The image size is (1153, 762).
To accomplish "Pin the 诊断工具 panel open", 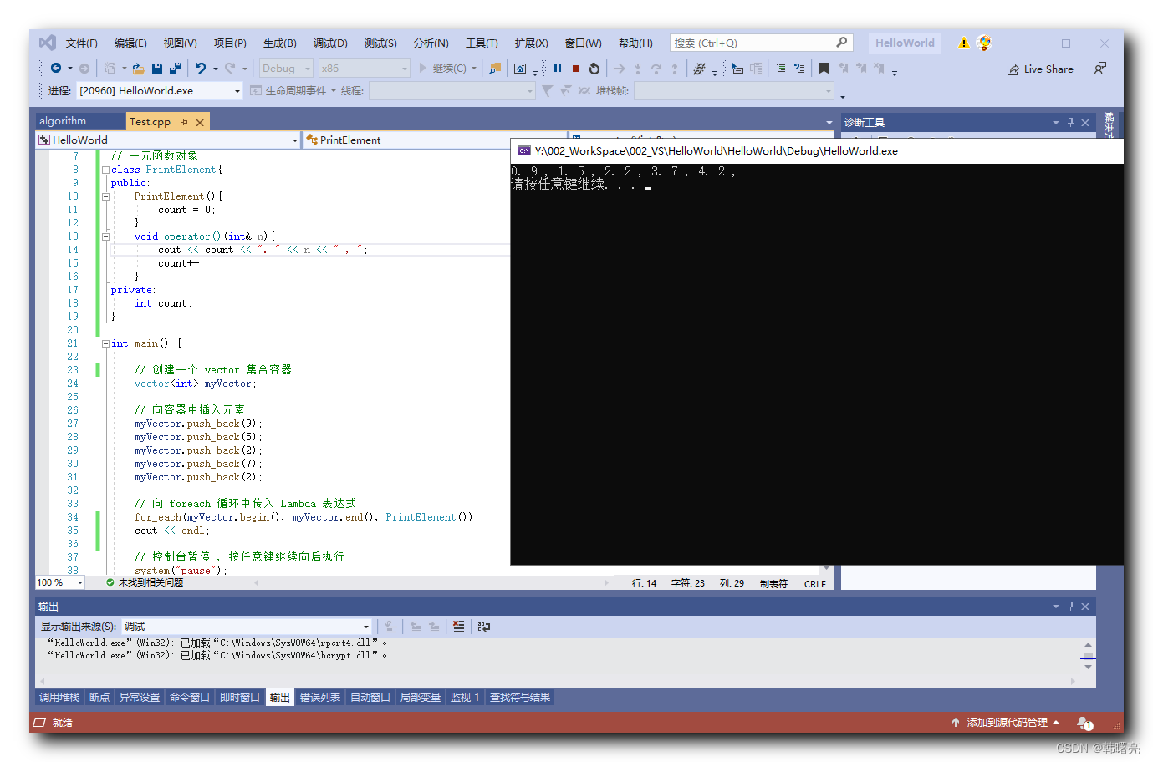I will pos(1069,122).
